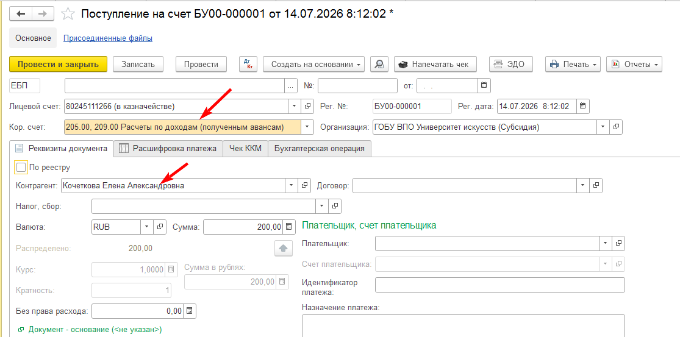
Task: Expand the Печать dropdown menu
Action: [574, 64]
